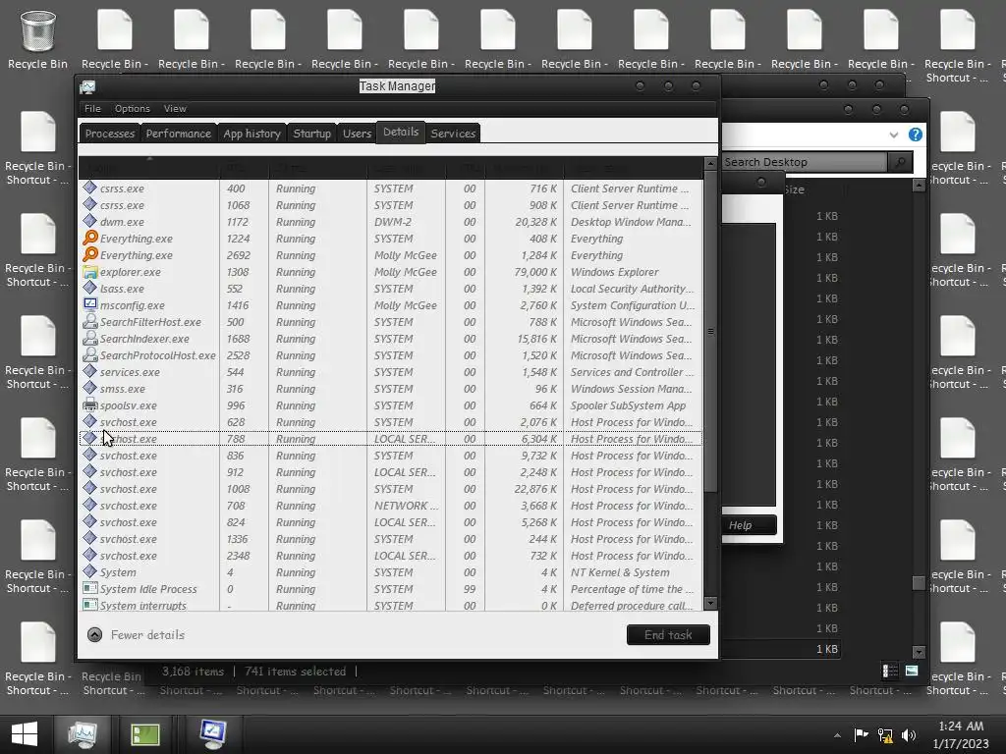Click the 79,000 K memory value
1006x754 pixels.
535,272
